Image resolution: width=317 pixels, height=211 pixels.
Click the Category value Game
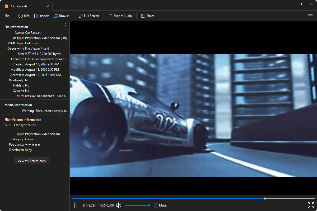[x=29, y=139]
